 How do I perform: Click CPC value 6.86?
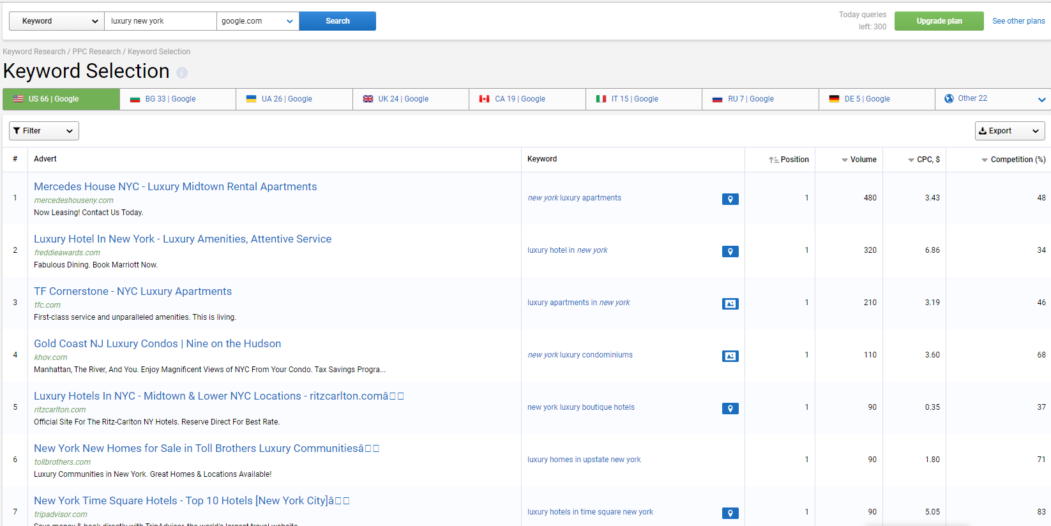(932, 250)
